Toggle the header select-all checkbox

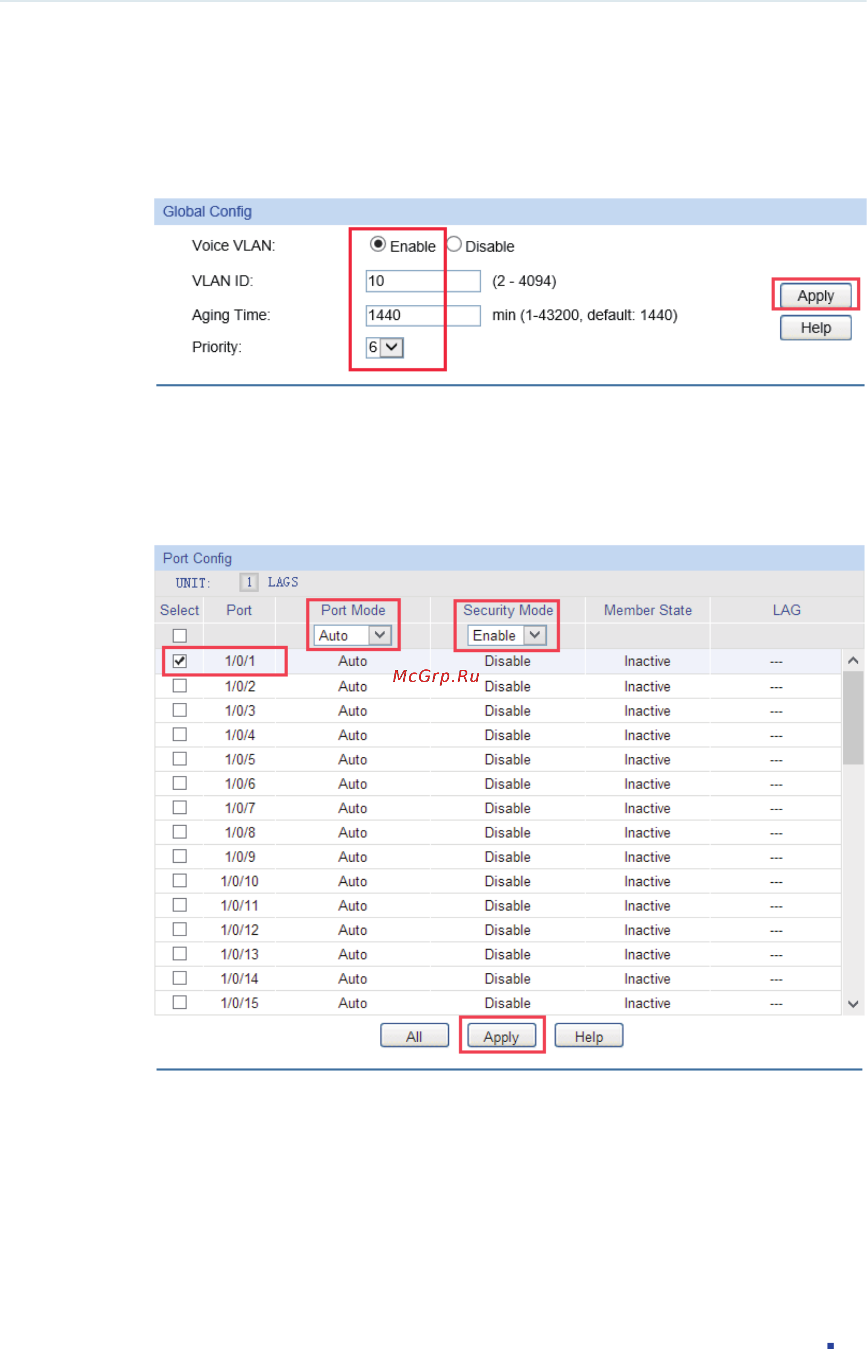pos(180,636)
